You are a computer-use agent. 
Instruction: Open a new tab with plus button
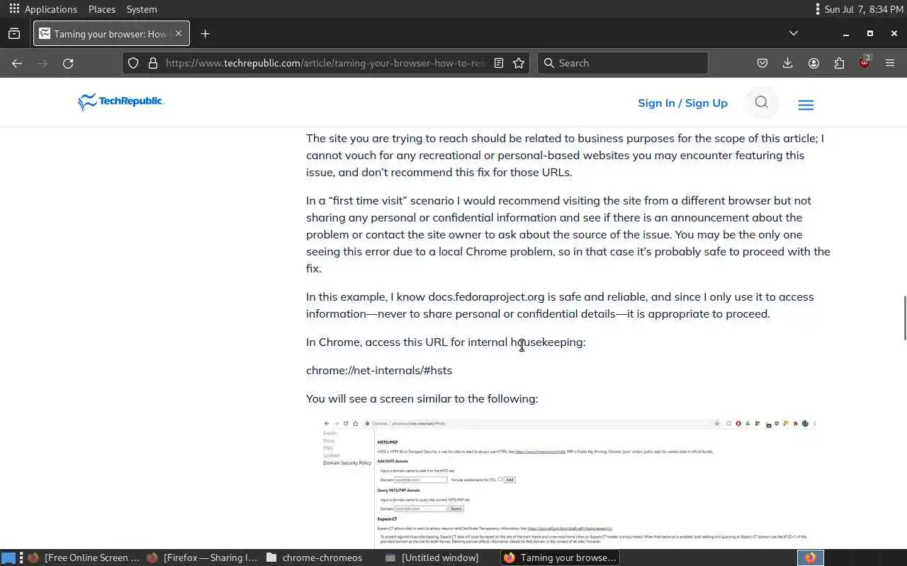pyautogui.click(x=205, y=33)
